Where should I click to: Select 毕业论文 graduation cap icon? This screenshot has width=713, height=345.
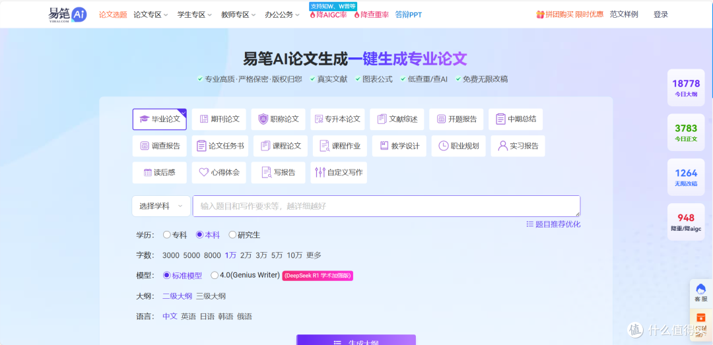point(144,119)
